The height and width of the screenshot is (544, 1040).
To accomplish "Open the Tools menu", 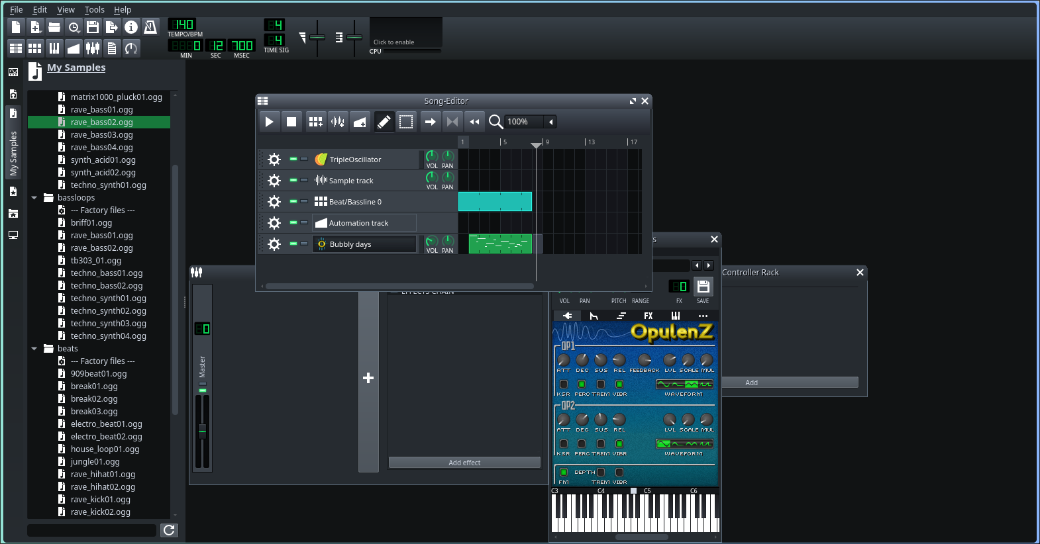I will pos(94,9).
